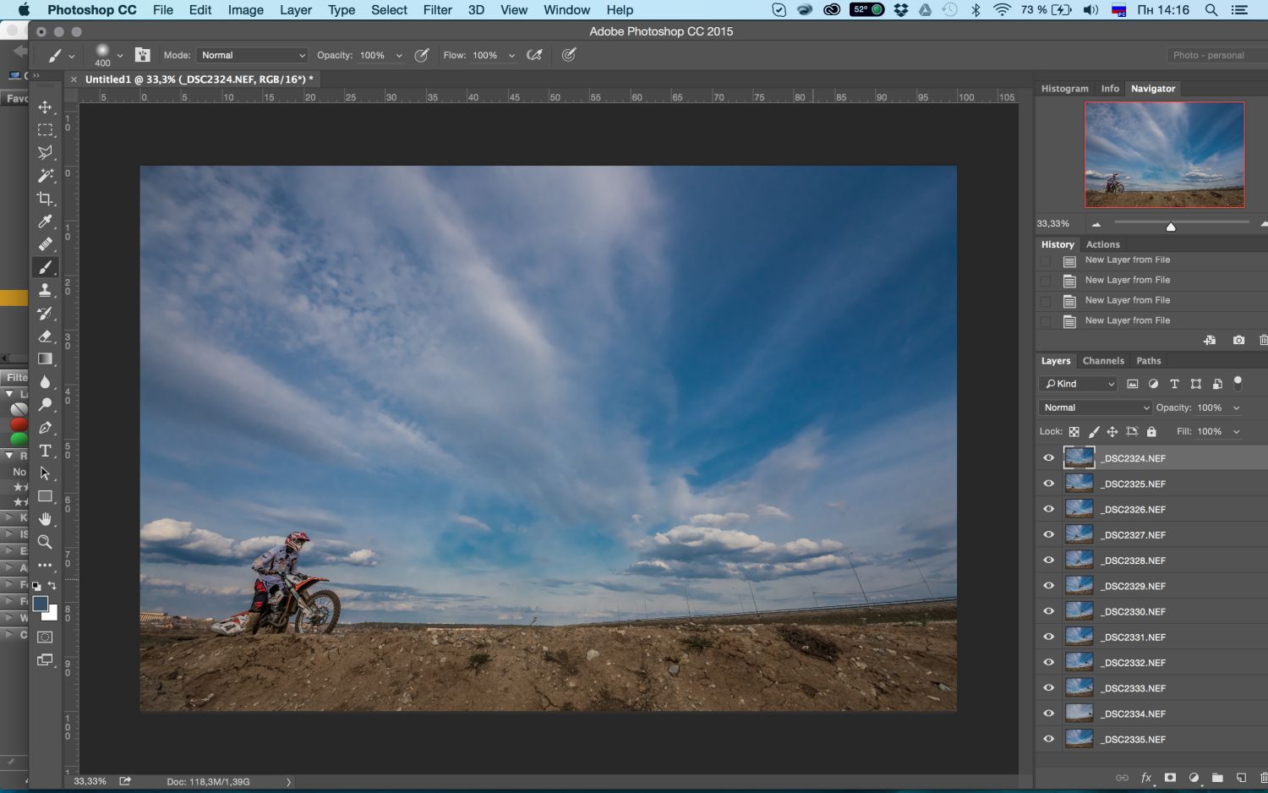The image size is (1268, 793).
Task: Expand the layer Kind filter dropdown
Action: pos(1079,384)
